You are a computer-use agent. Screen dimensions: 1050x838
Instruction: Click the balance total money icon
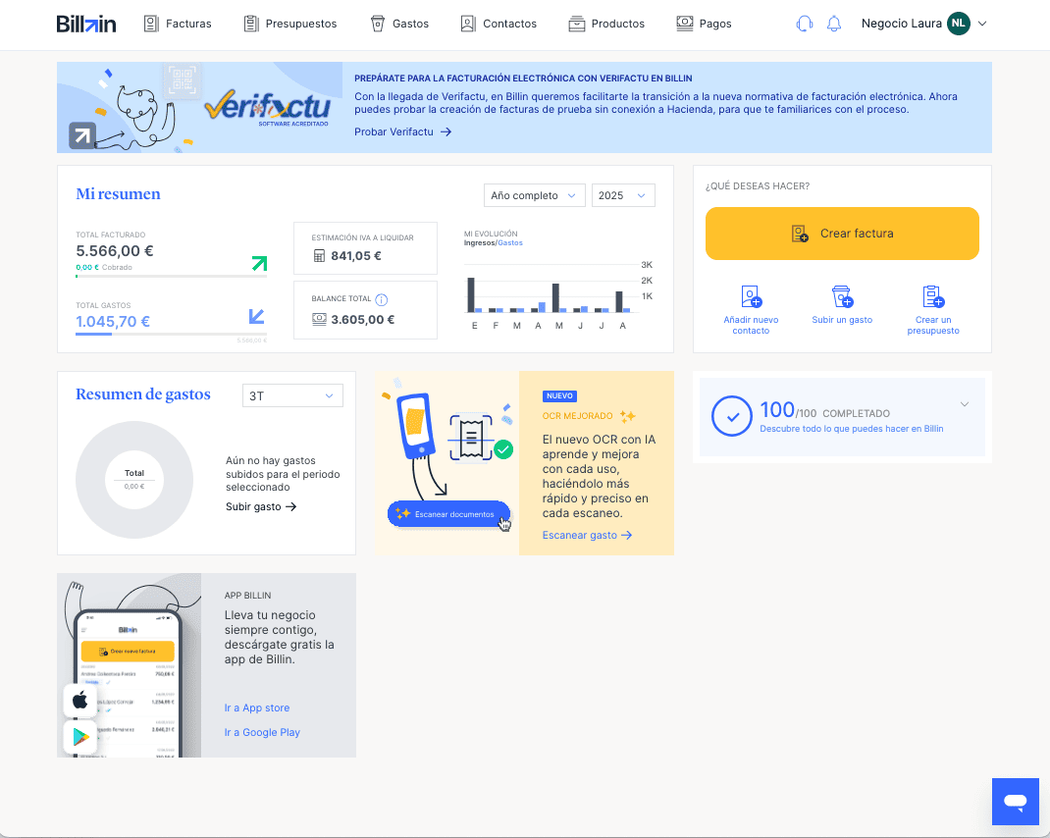pyautogui.click(x=320, y=320)
